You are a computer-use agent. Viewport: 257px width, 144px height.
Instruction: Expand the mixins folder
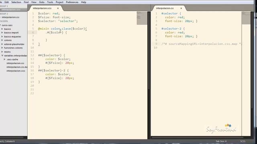pyautogui.click(x=2, y=52)
